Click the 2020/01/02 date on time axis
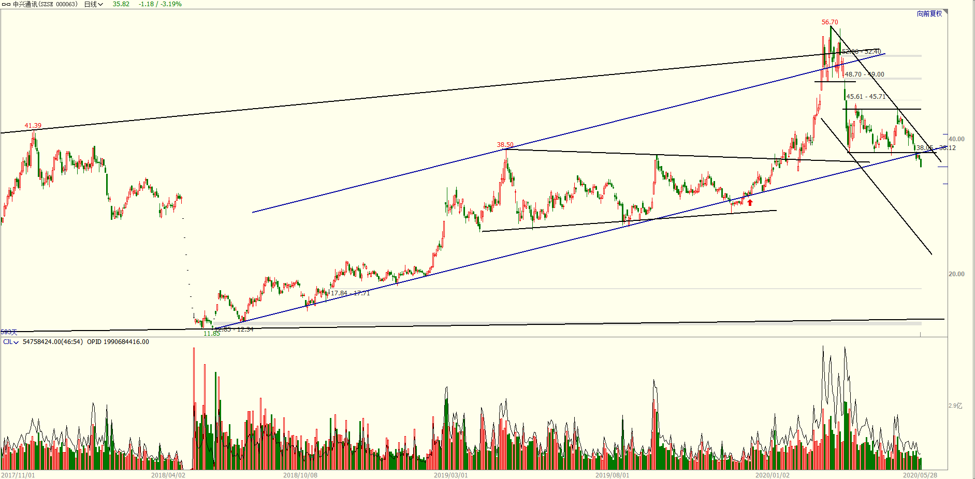 pos(773,475)
